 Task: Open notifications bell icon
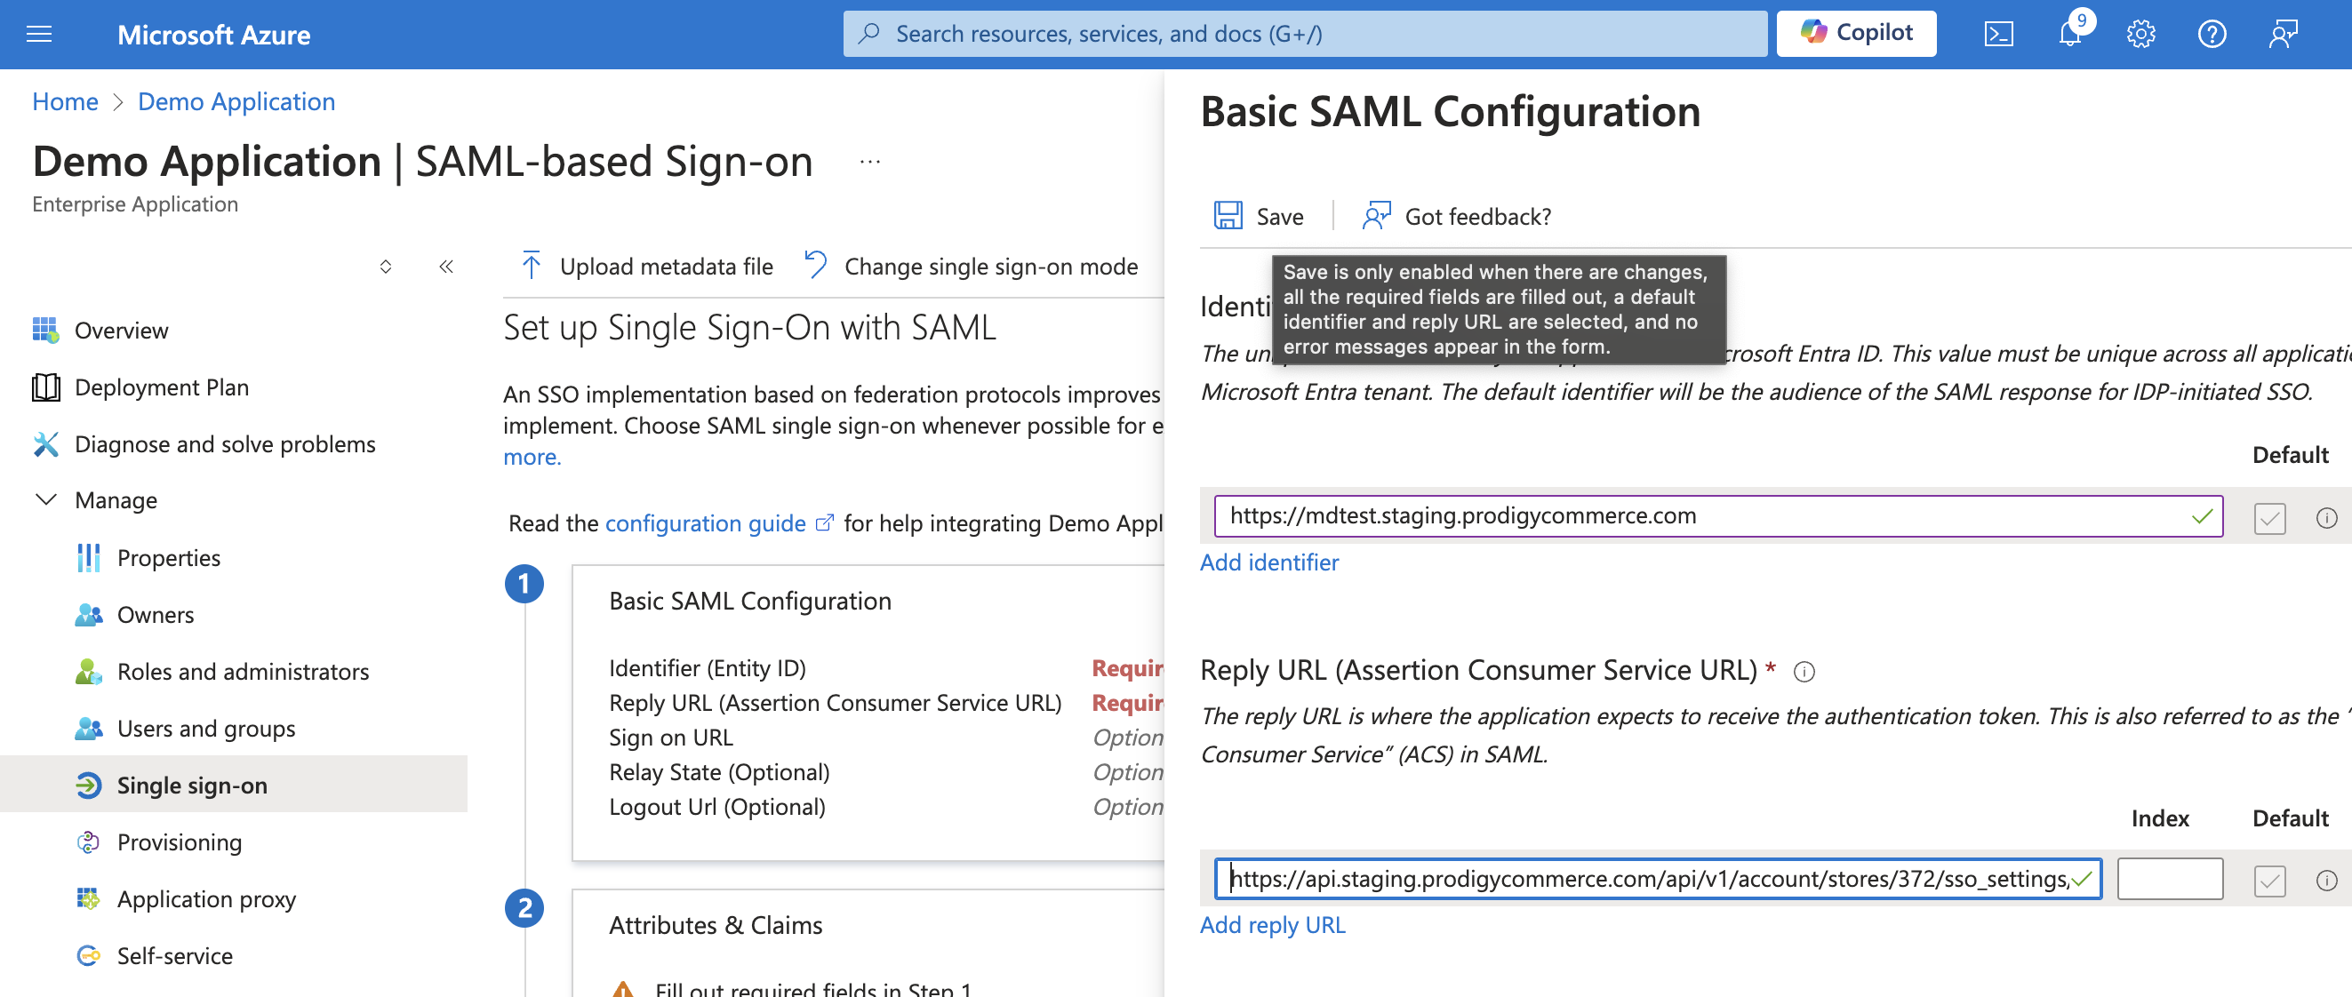click(2071, 35)
